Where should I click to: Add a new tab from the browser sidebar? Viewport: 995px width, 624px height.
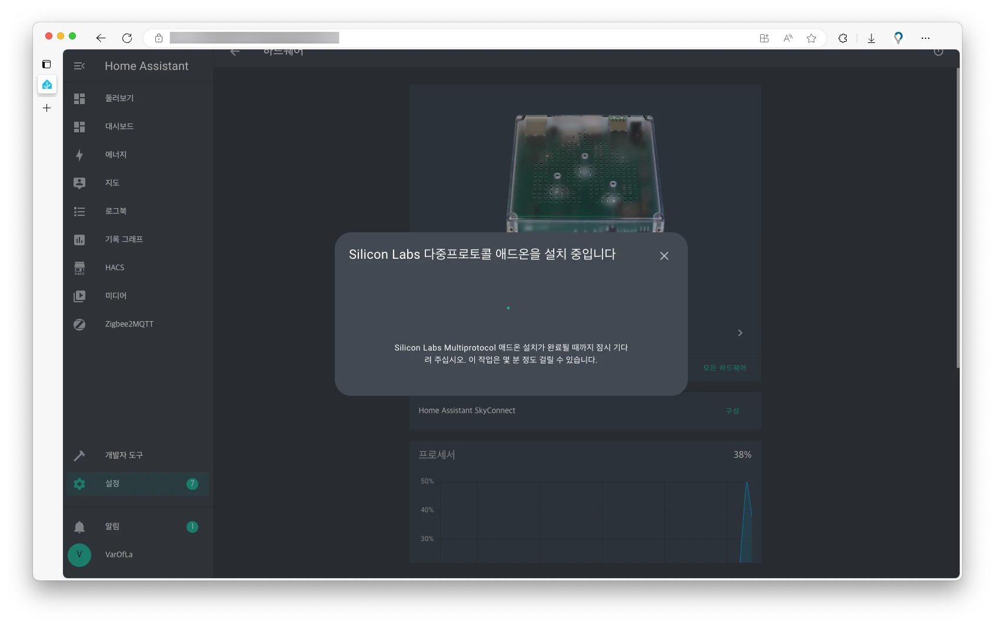coord(47,108)
